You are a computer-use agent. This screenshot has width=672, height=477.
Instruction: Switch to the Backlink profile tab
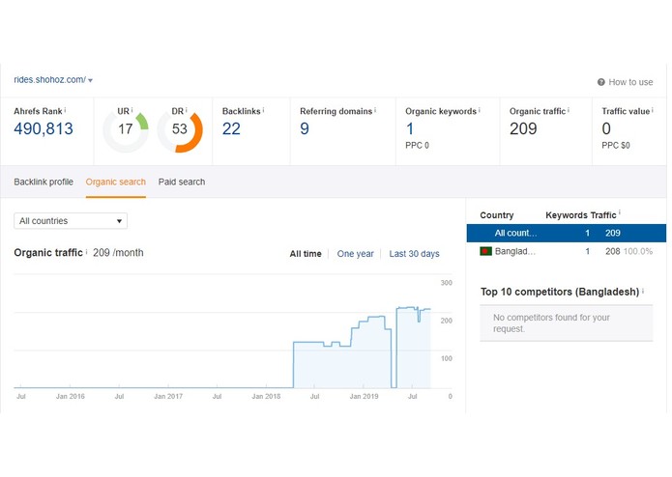(44, 182)
